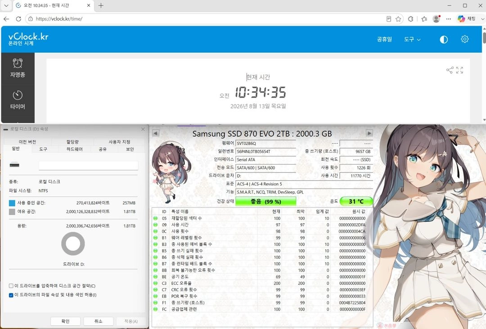The image size is (486, 329).
Task: Expand the 도구 dropdown menu
Action: click(x=412, y=39)
